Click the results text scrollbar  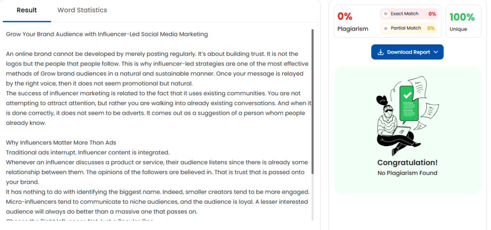pyautogui.click(x=313, y=100)
